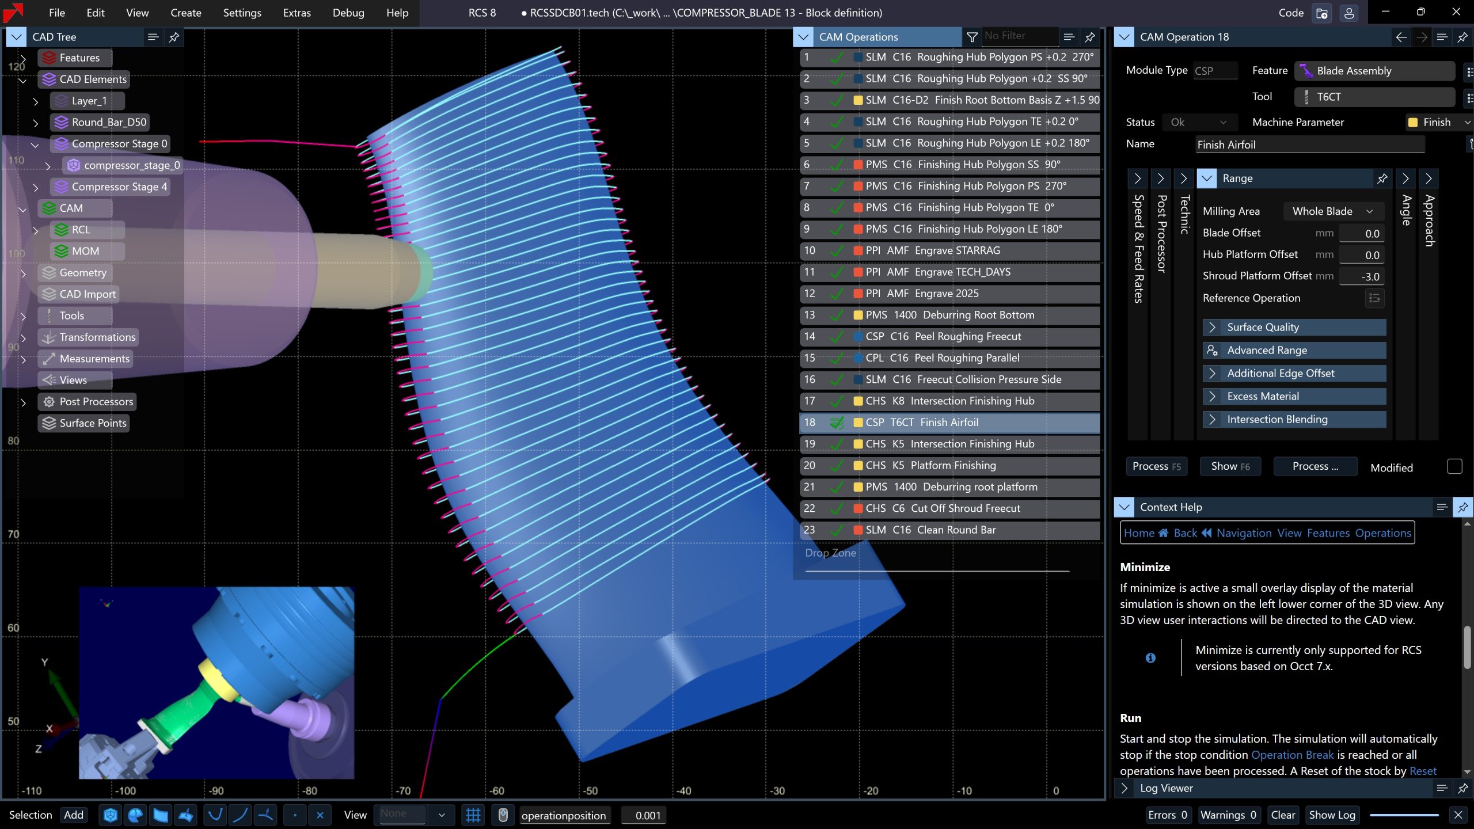Follow the Operation Break help link
Image resolution: width=1474 pixels, height=829 pixels.
(1292, 755)
